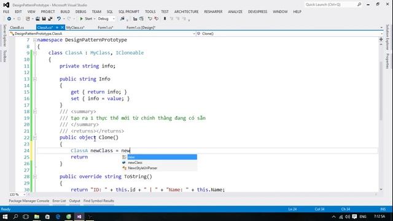Open the Task View taskbar icon
This screenshot has height=221, width=393.
(x=26, y=217)
